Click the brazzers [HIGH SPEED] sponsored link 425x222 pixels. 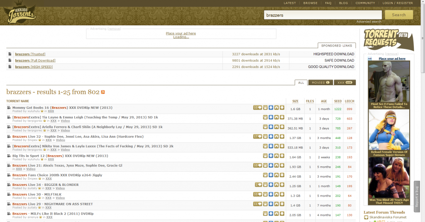pyautogui.click(x=34, y=67)
